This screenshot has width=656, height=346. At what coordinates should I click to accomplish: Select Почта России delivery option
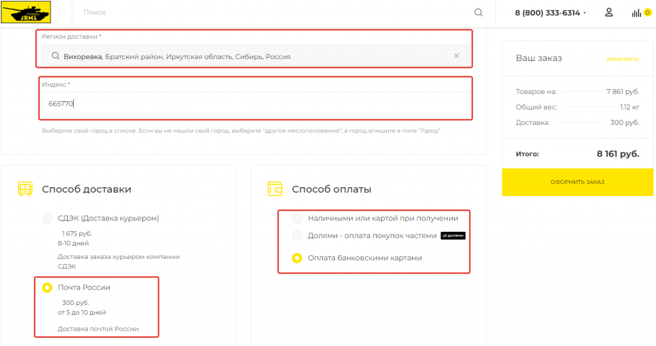[x=47, y=288]
